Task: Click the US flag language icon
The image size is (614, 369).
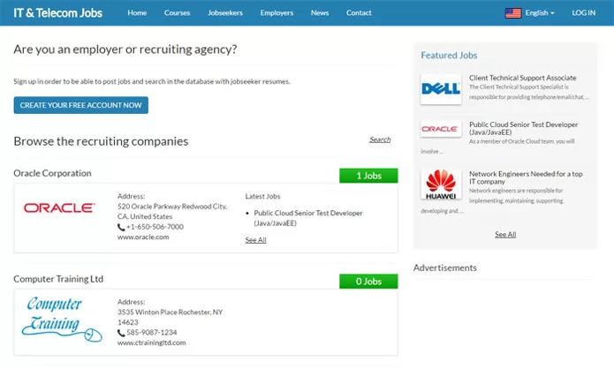Action: (512, 13)
